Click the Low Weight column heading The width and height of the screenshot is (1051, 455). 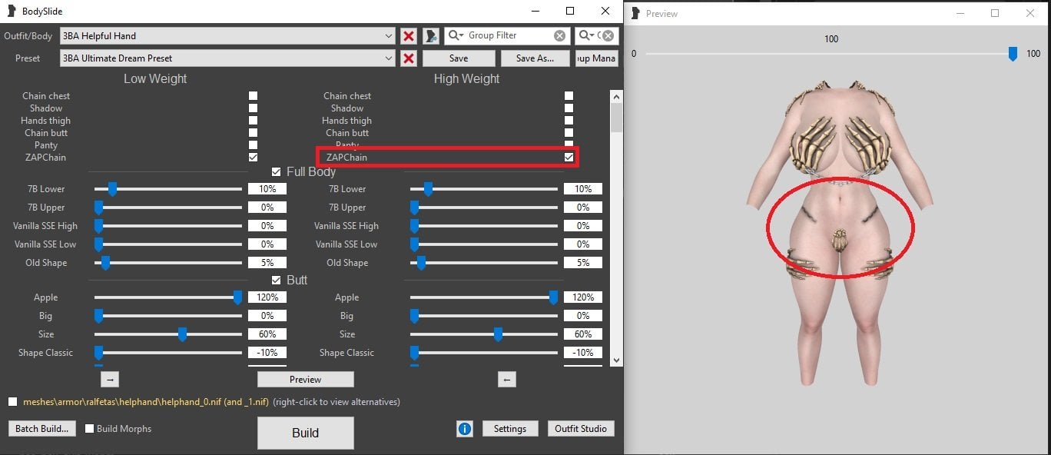[x=155, y=78]
